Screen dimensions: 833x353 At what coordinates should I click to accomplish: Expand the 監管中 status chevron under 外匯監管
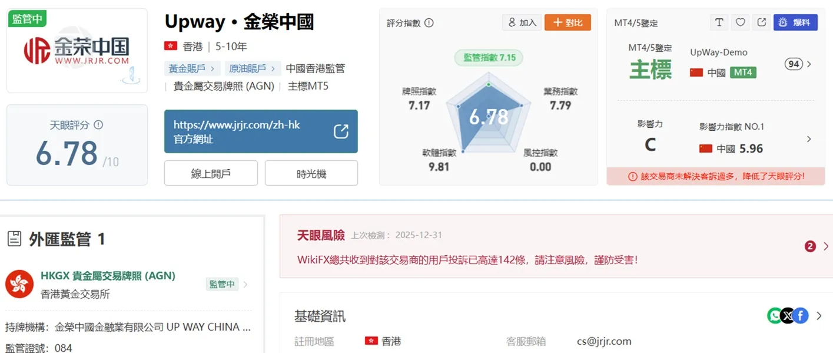pyautogui.click(x=245, y=284)
